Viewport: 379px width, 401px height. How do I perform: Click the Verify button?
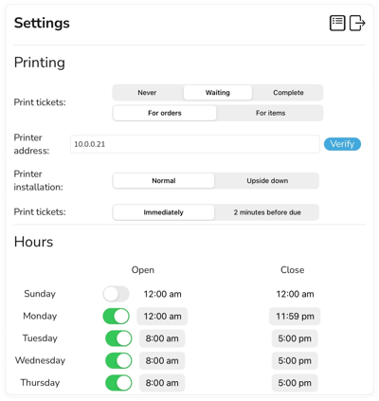[x=342, y=144]
